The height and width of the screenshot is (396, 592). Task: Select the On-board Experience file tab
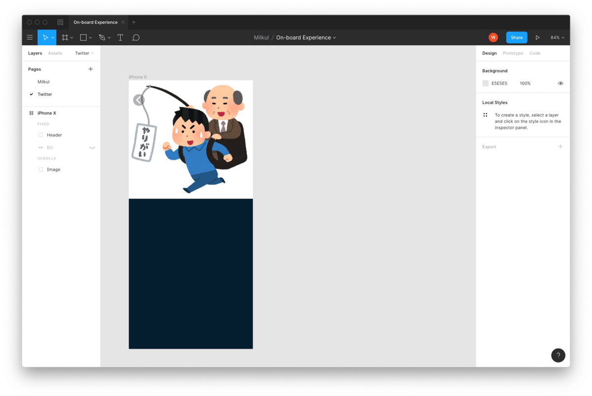(x=96, y=22)
